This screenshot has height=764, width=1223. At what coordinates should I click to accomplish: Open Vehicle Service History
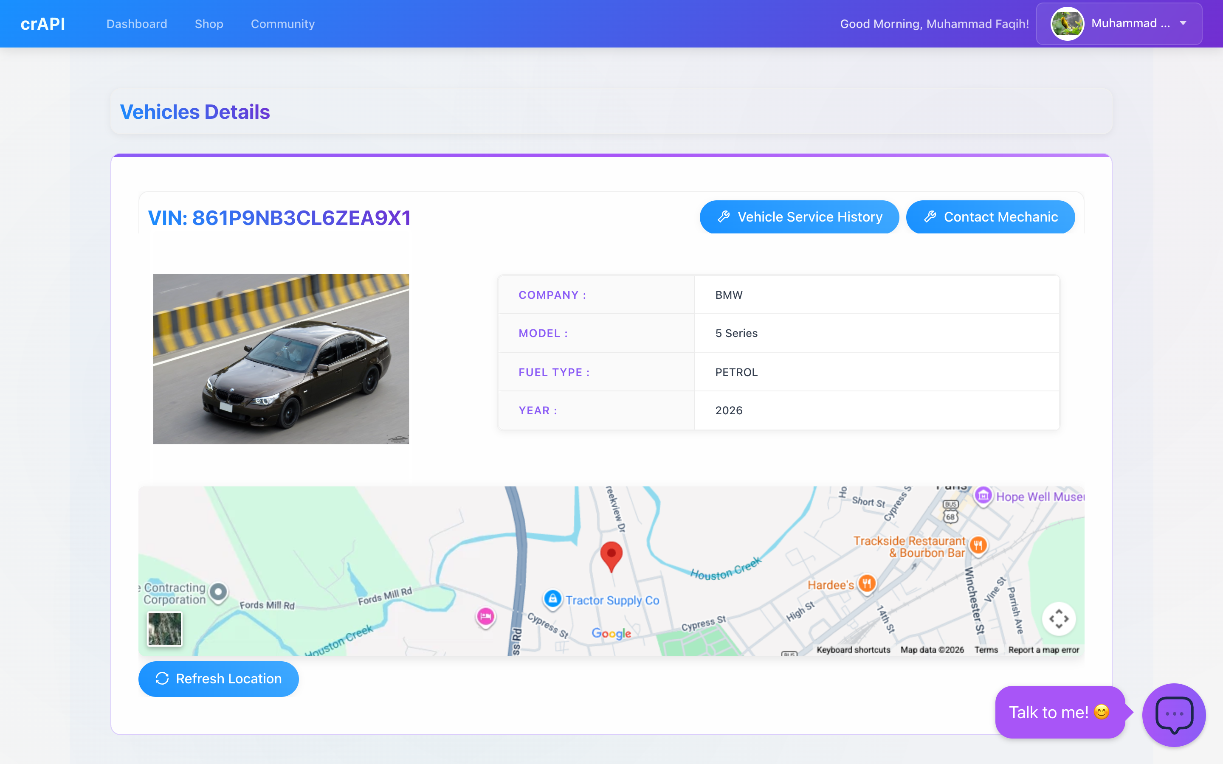(799, 217)
